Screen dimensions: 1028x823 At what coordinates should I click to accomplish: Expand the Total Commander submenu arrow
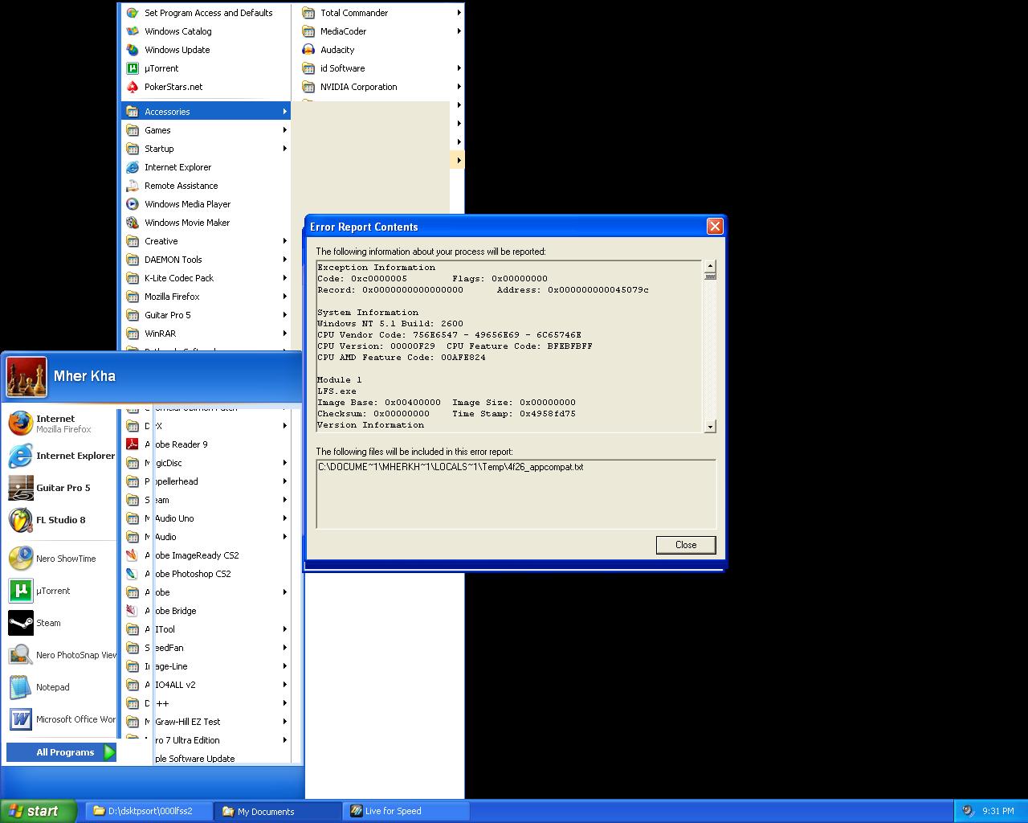(x=459, y=13)
